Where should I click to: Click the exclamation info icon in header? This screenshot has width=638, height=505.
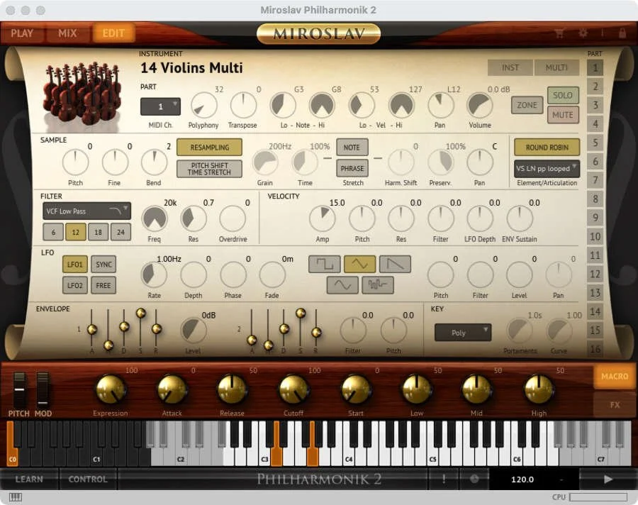click(x=602, y=33)
